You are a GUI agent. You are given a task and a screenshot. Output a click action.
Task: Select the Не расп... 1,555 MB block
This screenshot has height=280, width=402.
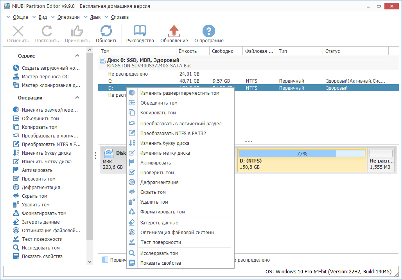pyautogui.click(x=382, y=160)
